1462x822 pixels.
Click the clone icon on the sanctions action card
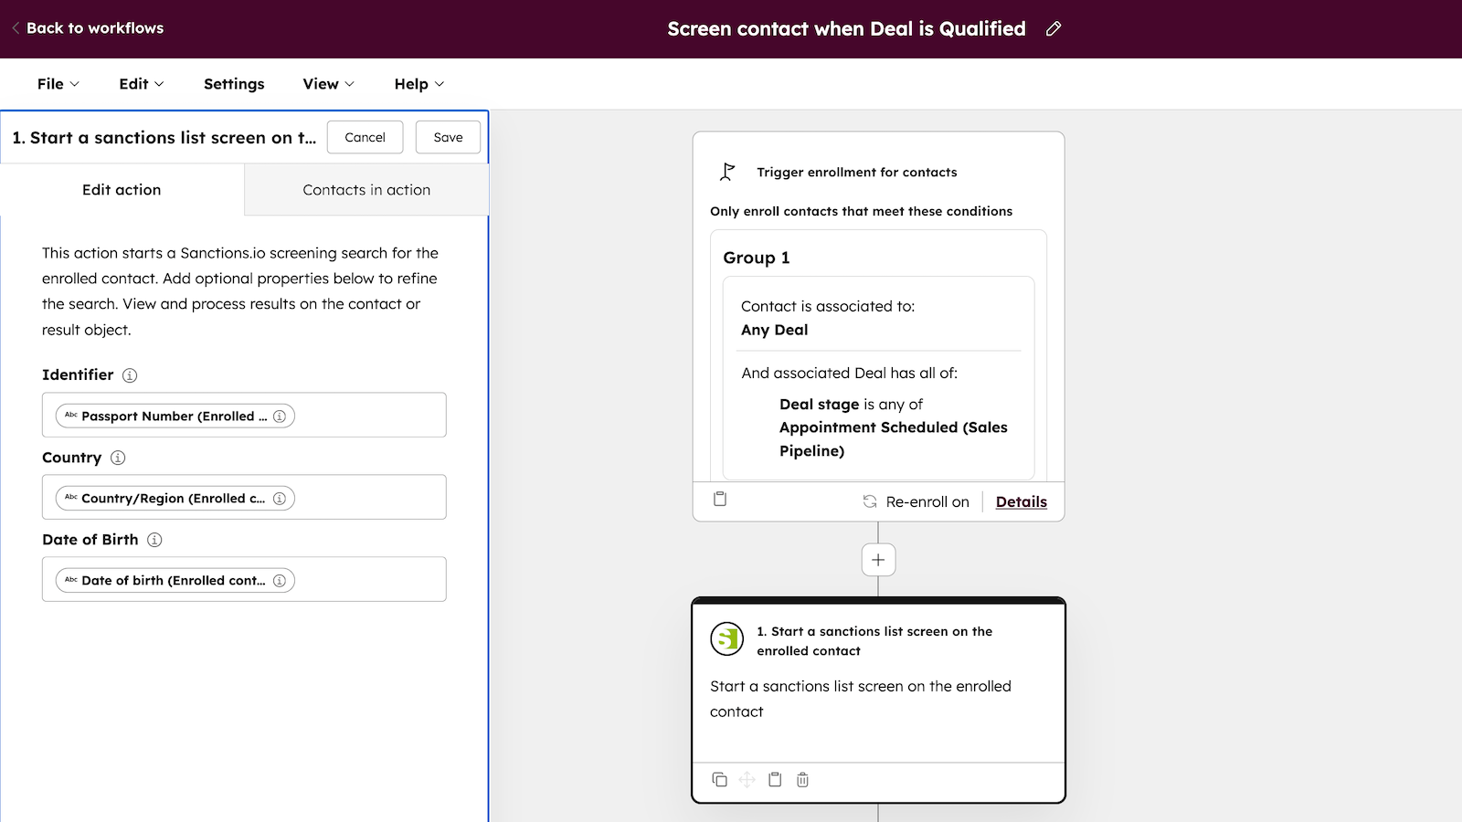[720, 779]
